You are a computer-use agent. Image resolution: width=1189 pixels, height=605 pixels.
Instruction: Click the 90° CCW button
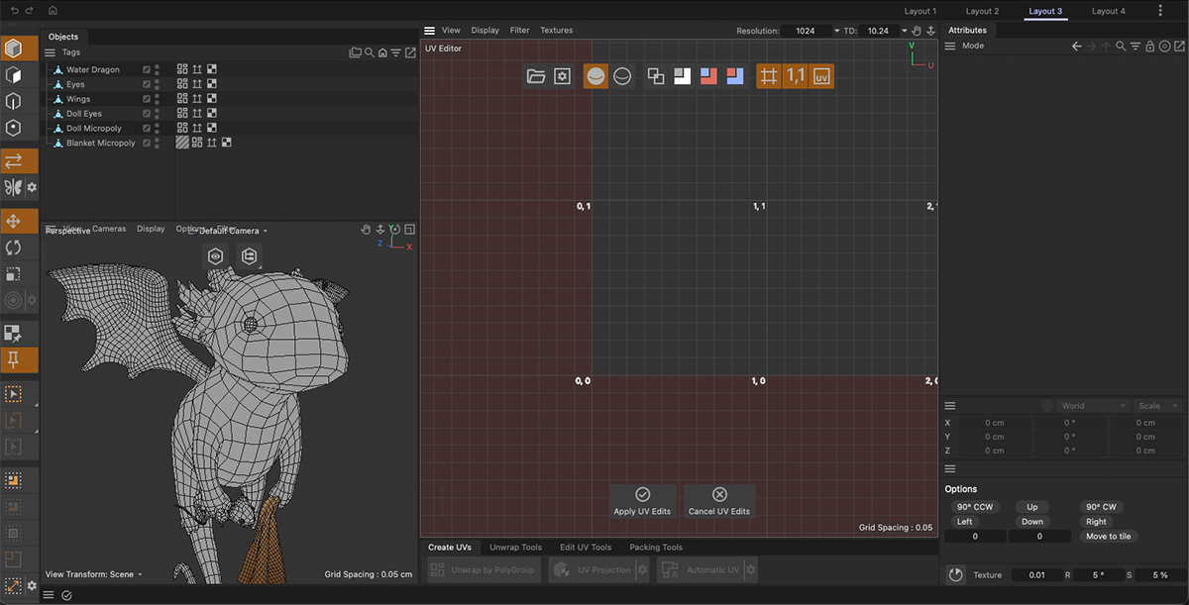click(x=974, y=507)
